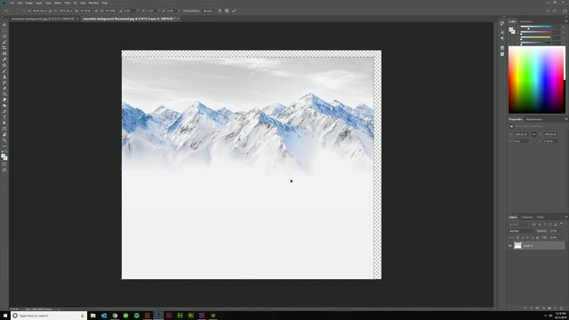Screen dimensions: 569x320
Task: Click the add layer mask icon
Action: 537,308
